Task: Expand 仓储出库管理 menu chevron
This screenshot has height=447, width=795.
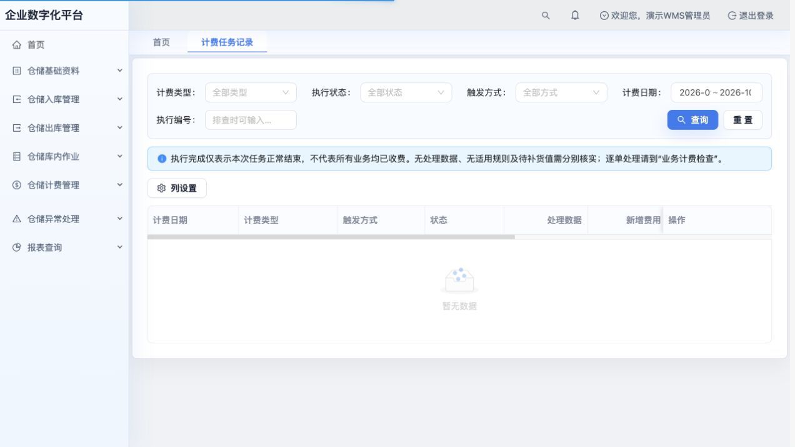Action: tap(120, 127)
